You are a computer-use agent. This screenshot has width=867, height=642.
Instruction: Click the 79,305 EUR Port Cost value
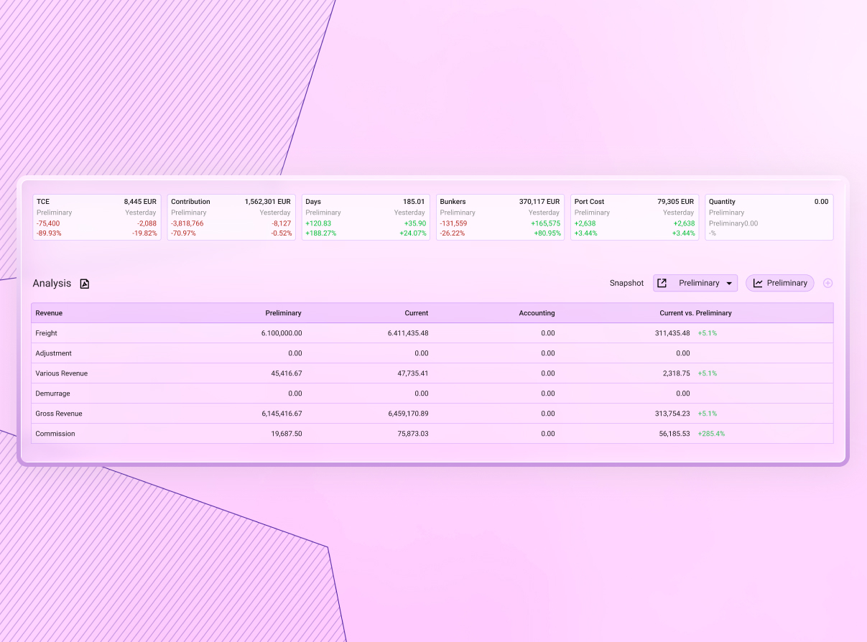coord(676,202)
